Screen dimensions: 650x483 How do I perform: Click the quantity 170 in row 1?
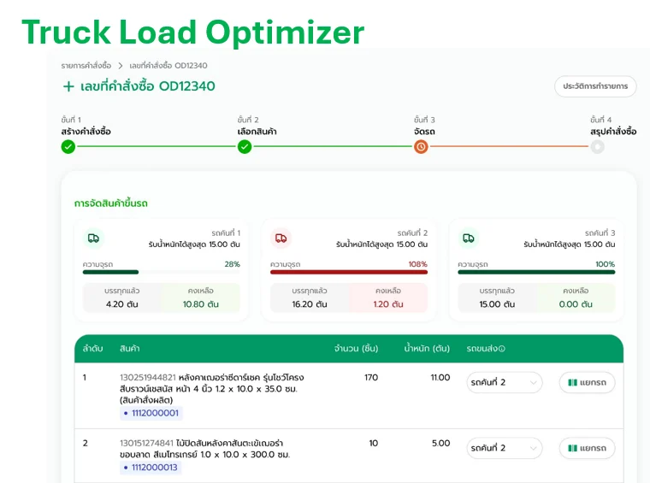(x=371, y=378)
